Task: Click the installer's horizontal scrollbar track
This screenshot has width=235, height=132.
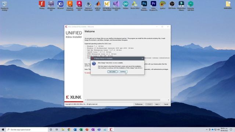Action: pos(123,100)
